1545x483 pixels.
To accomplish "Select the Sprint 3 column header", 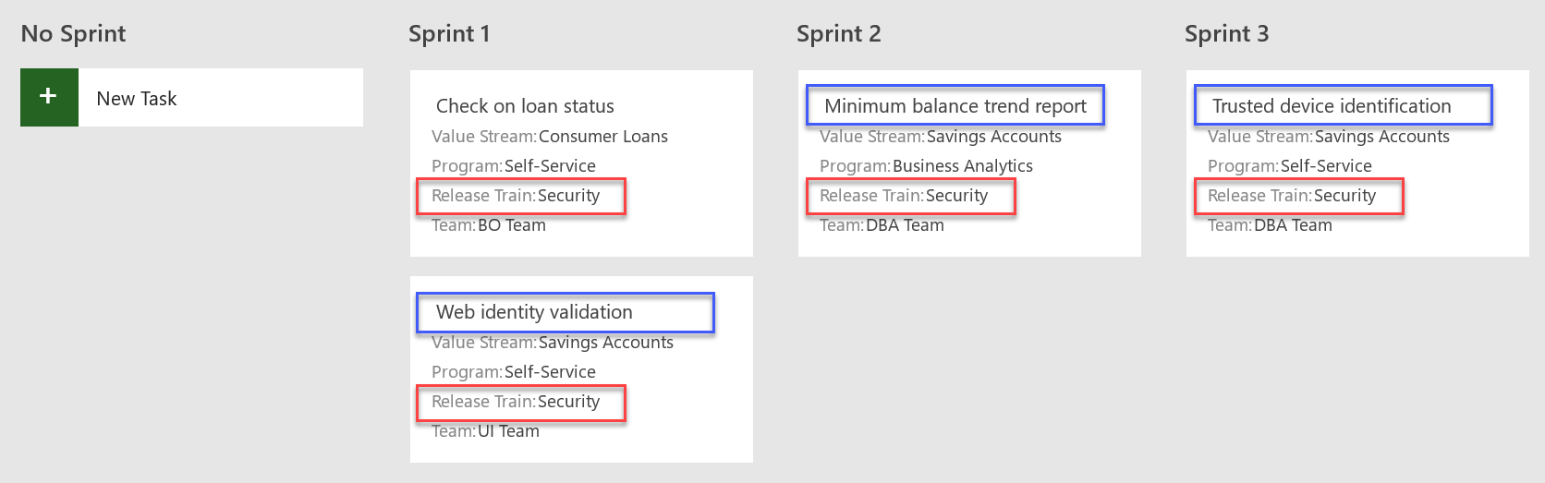I will point(1227,34).
